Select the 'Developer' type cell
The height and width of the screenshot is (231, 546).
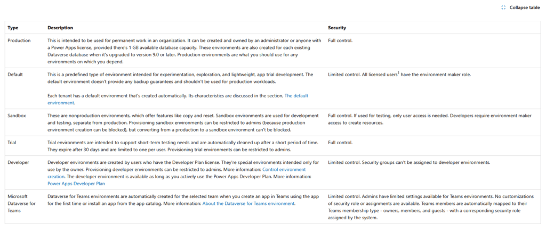[19, 162]
